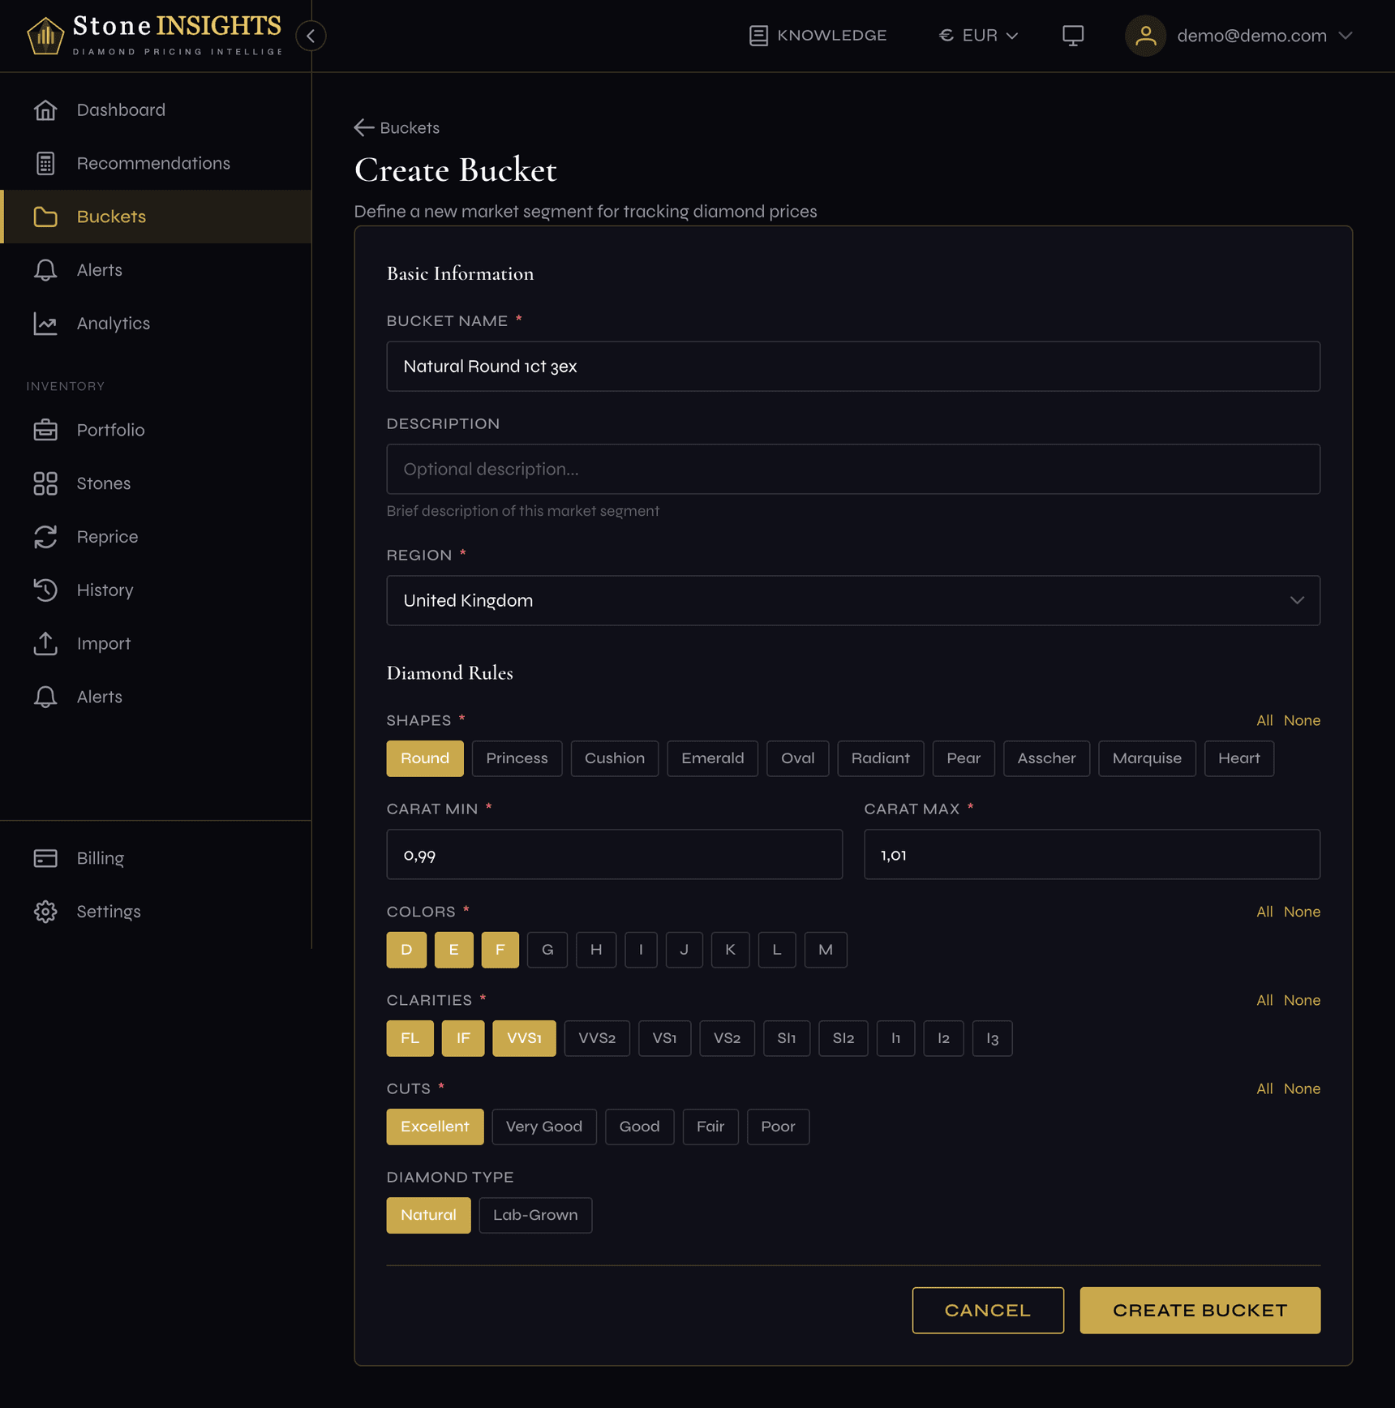The image size is (1395, 1408).
Task: Open the Recommendations panel
Action: click(153, 163)
